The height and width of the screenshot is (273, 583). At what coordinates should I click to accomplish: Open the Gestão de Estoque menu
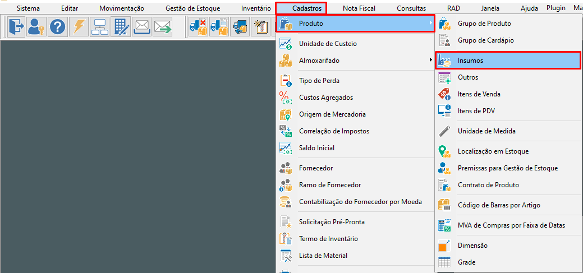click(192, 8)
